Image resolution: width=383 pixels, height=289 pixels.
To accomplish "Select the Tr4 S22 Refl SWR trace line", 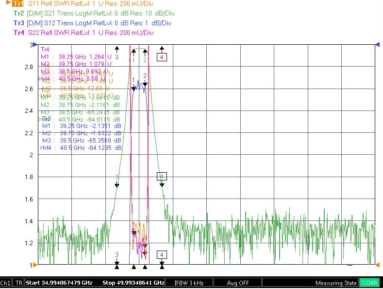I will (83, 33).
